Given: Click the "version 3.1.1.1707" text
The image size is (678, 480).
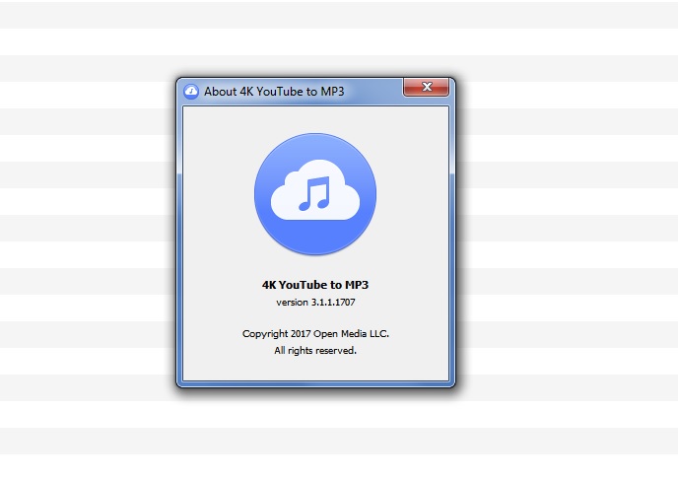Looking at the screenshot, I should [x=315, y=303].
